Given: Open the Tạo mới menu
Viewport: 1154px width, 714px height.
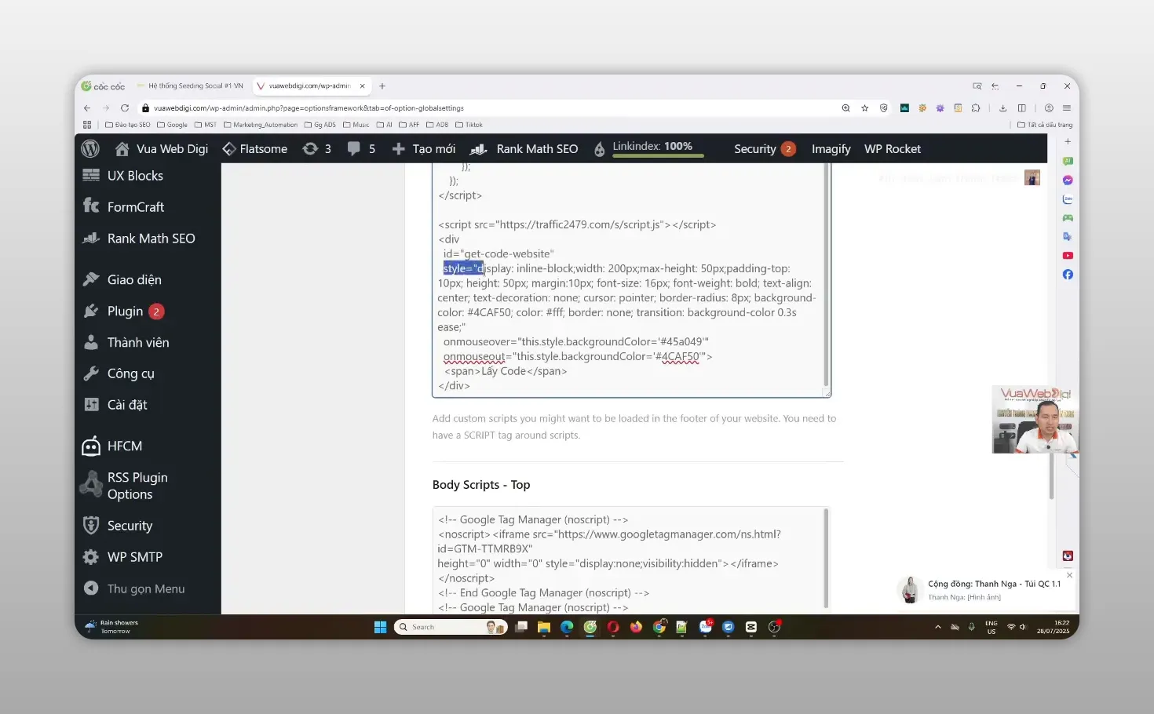Looking at the screenshot, I should coord(423,148).
